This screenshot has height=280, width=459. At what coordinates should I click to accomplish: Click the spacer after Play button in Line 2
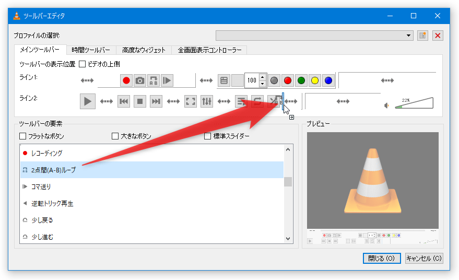(107, 101)
